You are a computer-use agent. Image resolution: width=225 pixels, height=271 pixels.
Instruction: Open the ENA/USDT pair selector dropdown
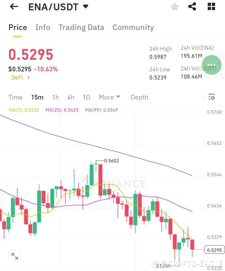tap(58, 7)
